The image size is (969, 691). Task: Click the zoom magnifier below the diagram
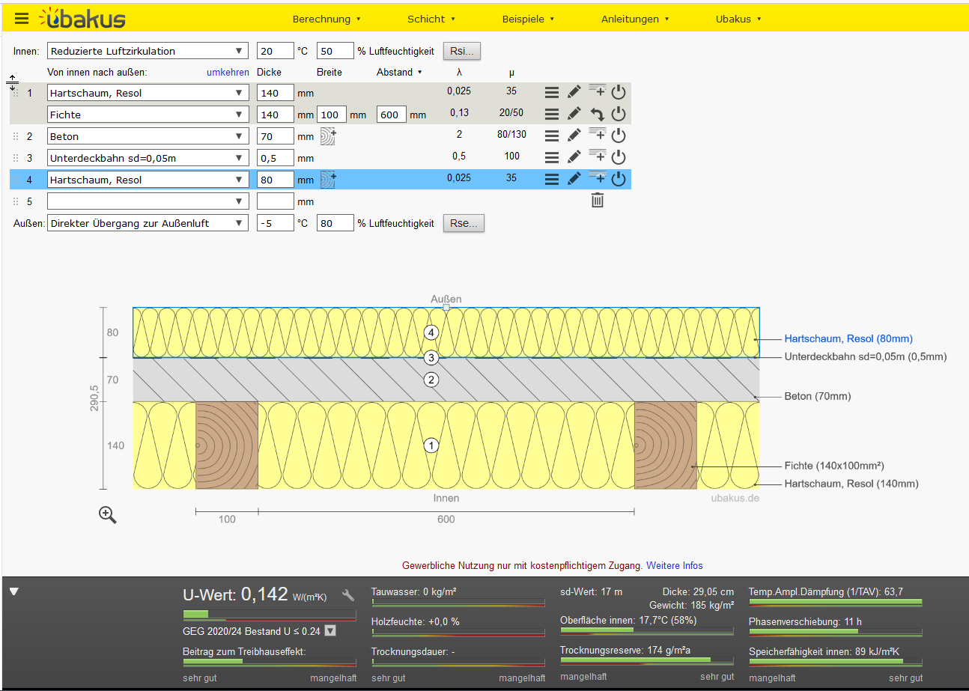[107, 514]
